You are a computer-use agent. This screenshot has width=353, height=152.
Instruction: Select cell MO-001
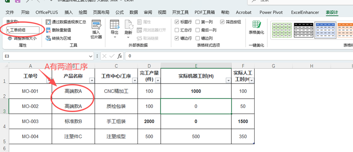30,91
